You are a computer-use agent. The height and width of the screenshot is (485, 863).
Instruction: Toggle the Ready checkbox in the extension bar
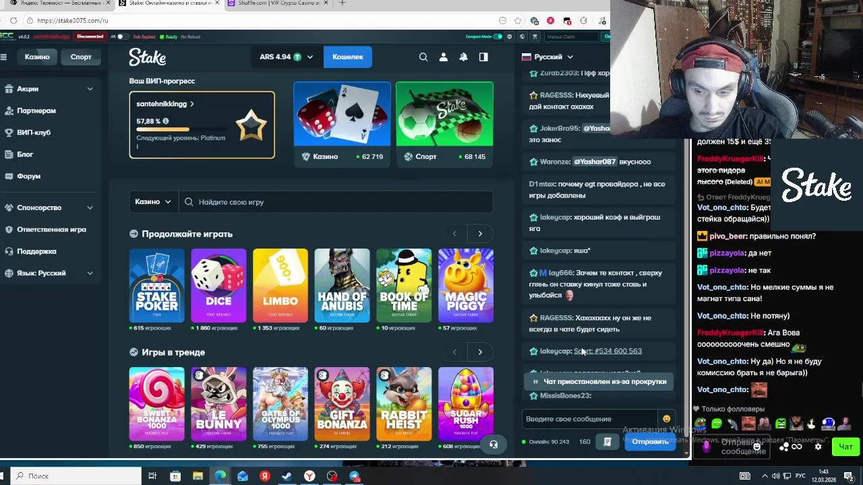point(161,36)
